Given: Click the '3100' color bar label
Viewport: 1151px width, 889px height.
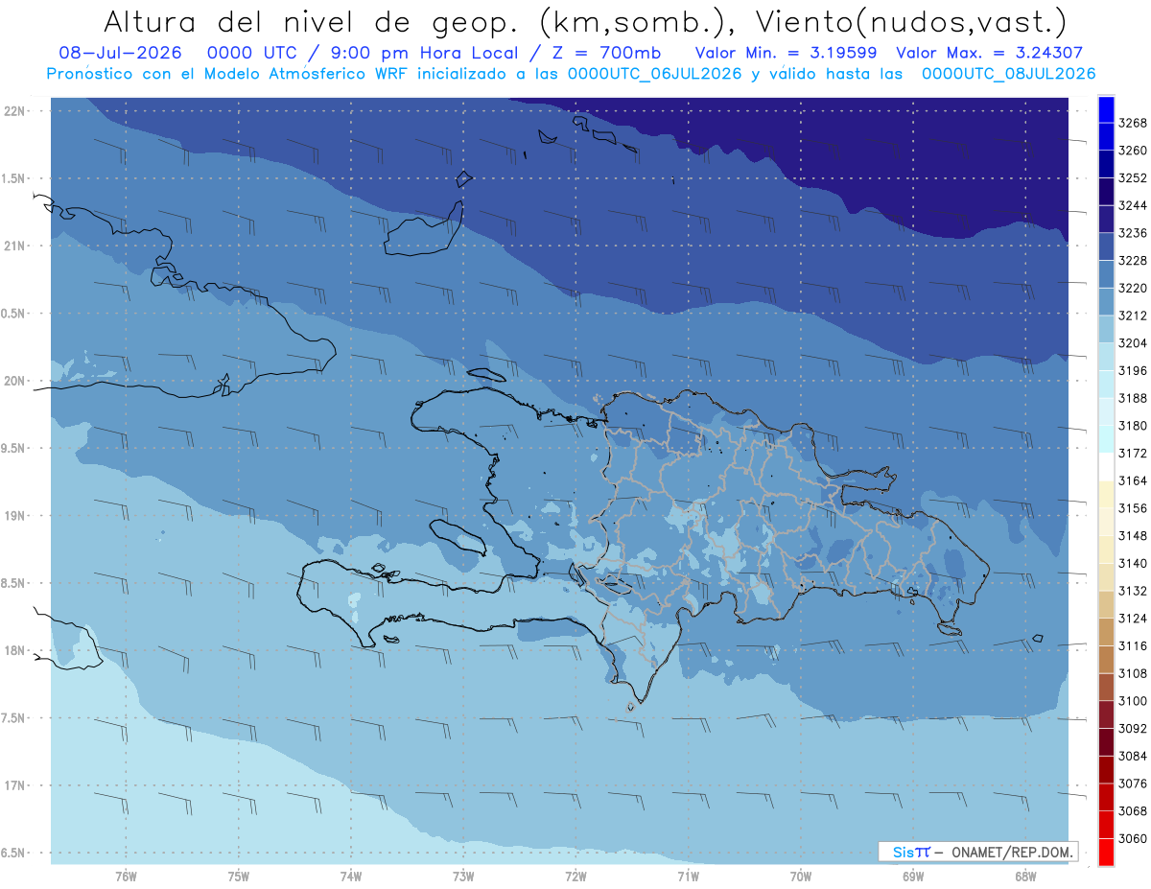Looking at the screenshot, I should pos(1133,701).
